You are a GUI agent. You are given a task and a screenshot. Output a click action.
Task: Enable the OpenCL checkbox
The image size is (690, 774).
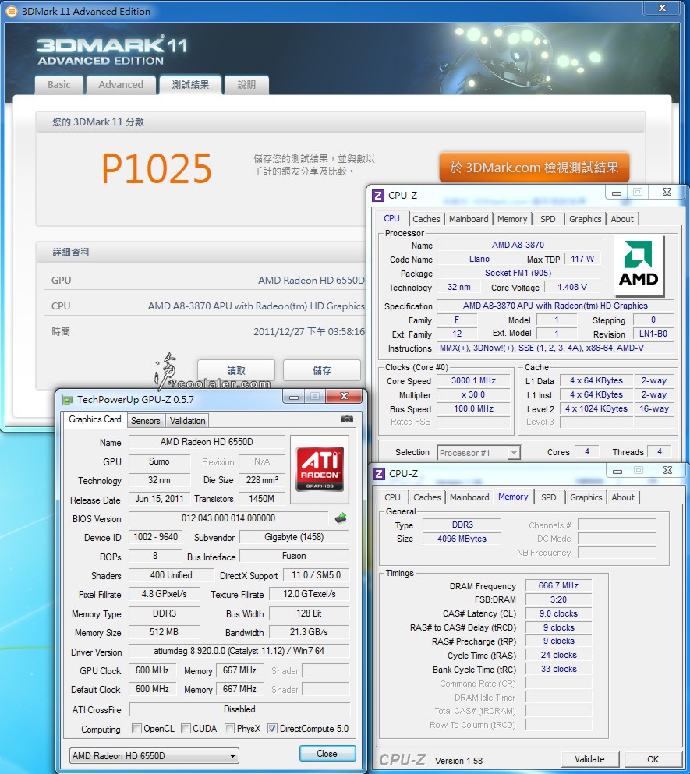pyautogui.click(x=137, y=729)
